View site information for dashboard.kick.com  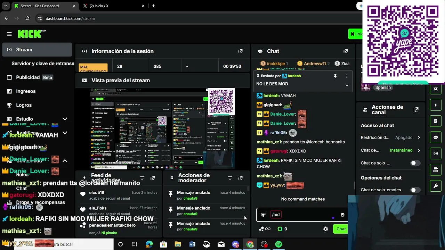click(x=40, y=18)
